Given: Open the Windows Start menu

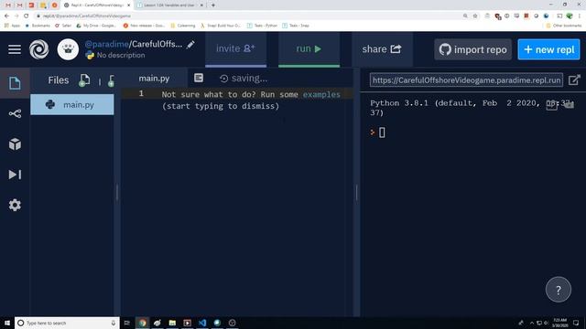Looking at the screenshot, I should [x=7, y=323].
